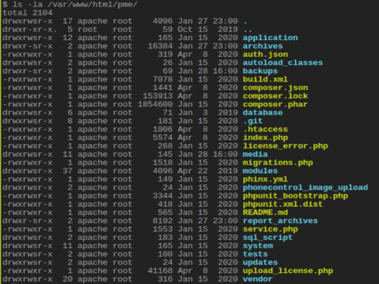
Task: Select the backups directory name
Action: point(260,71)
